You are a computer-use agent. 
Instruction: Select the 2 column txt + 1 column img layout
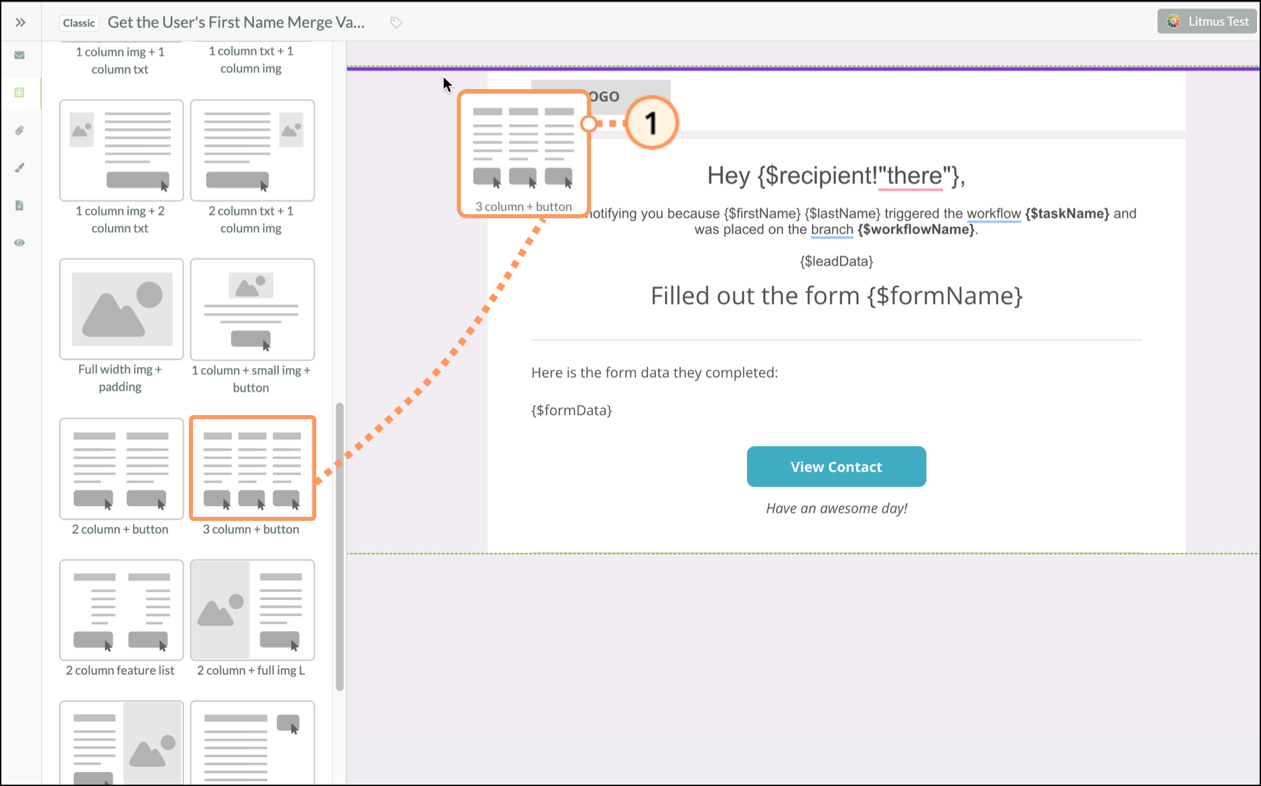[x=253, y=151]
